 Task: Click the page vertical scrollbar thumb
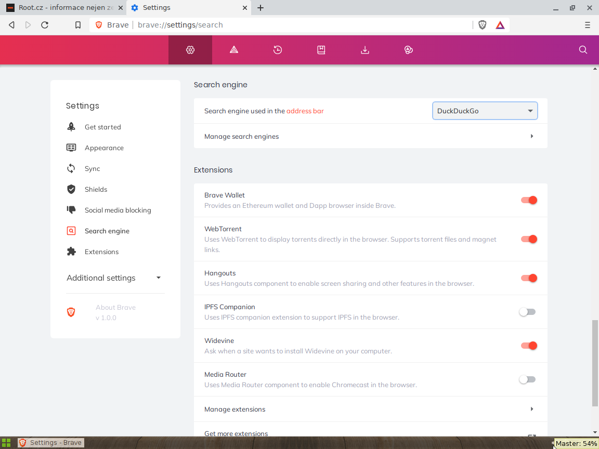(595, 363)
